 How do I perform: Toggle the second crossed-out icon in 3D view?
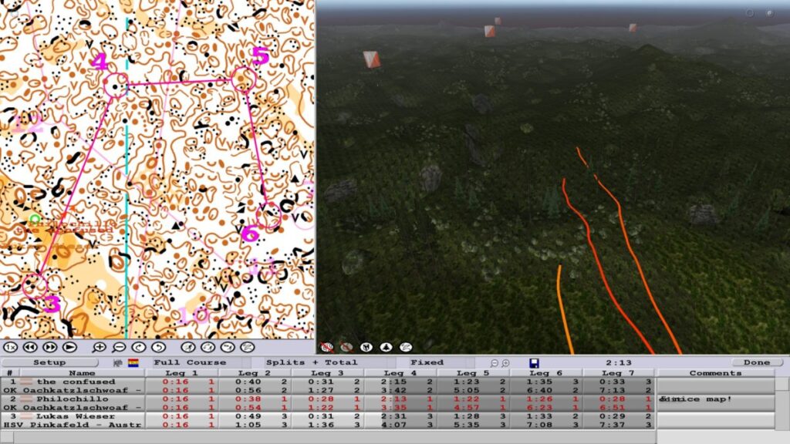tap(346, 348)
